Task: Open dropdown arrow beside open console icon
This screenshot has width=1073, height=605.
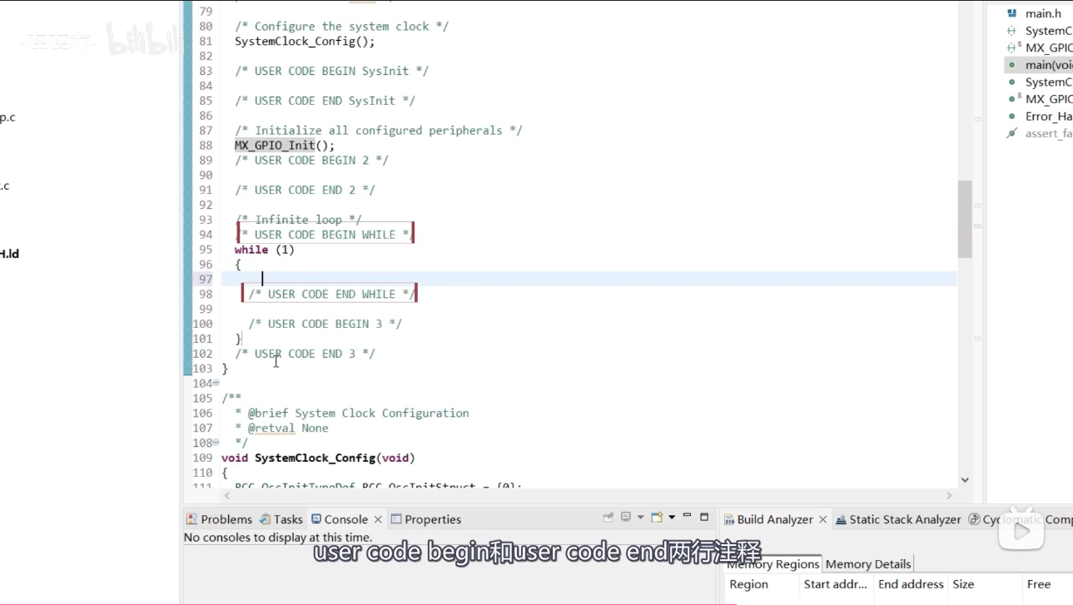Action: pos(671,517)
